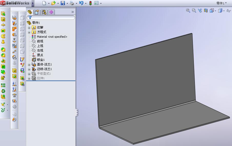This screenshot has width=232, height=146.
Task: Click the Display Style cube icon
Action: (x=220, y=11)
